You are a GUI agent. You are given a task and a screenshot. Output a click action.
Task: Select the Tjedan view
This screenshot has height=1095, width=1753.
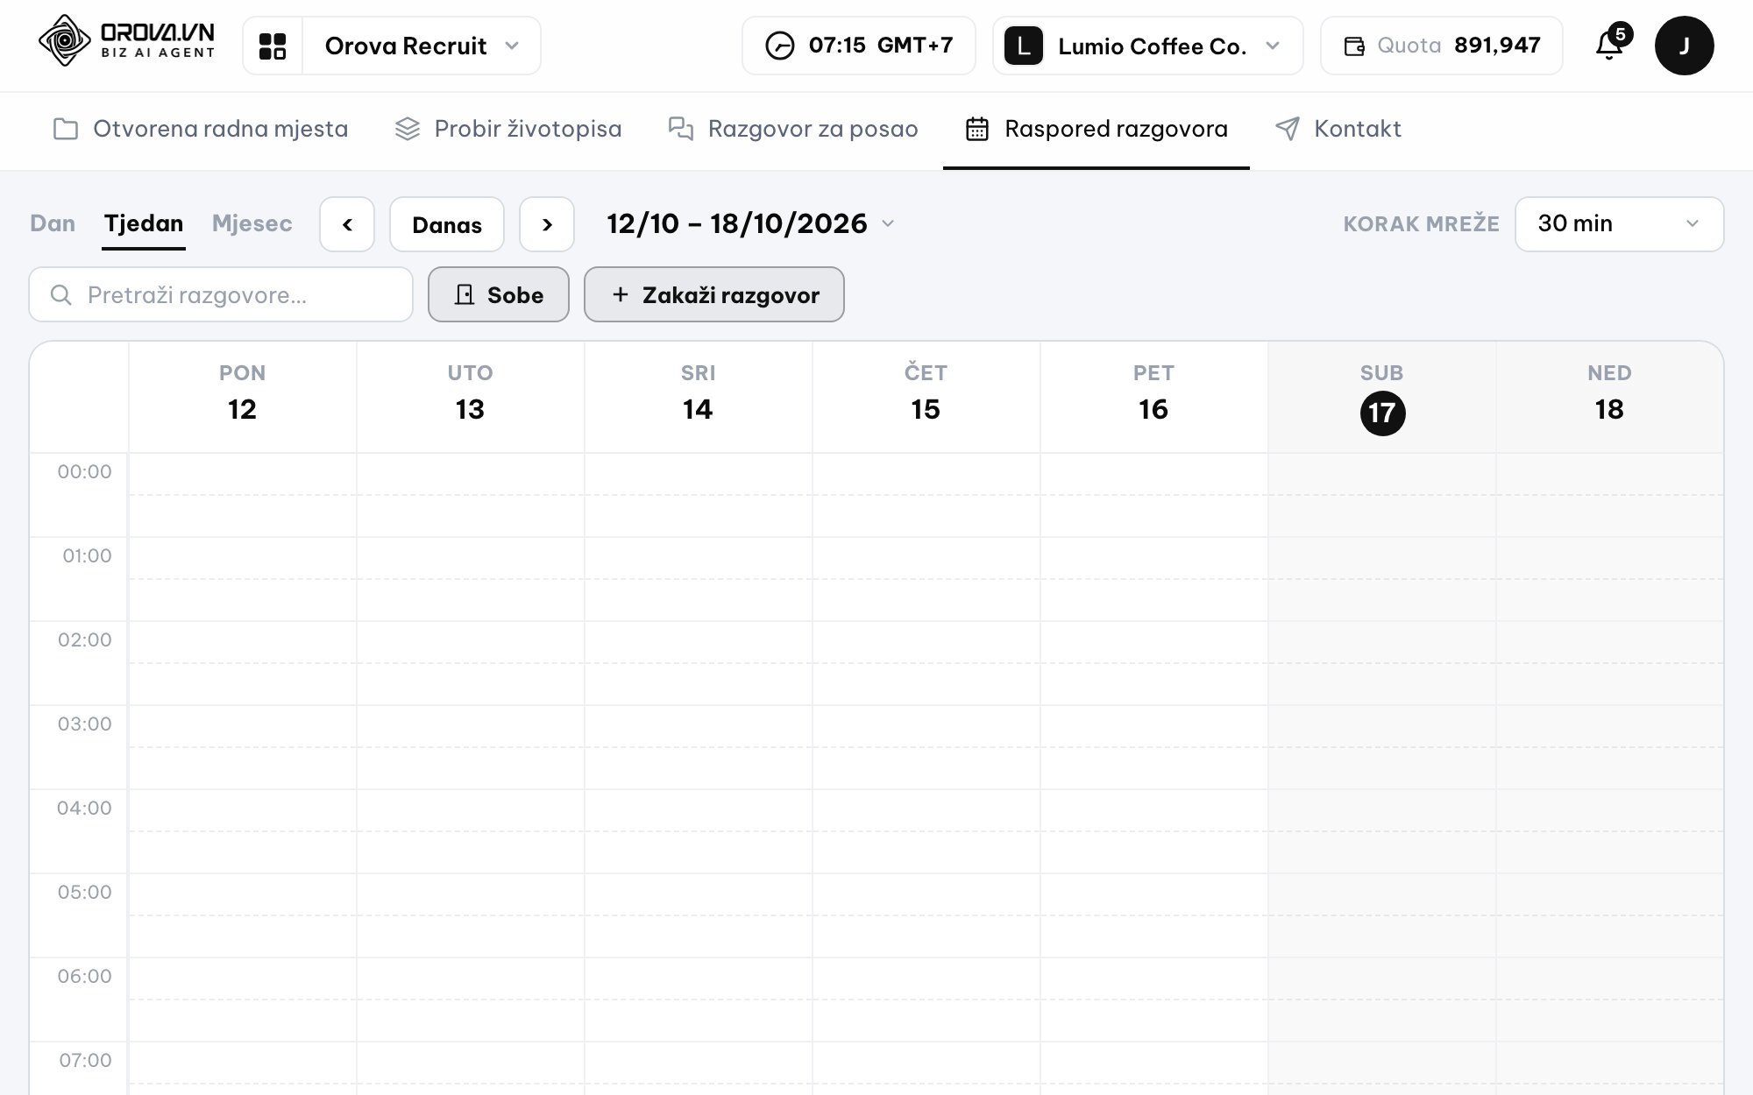point(144,223)
